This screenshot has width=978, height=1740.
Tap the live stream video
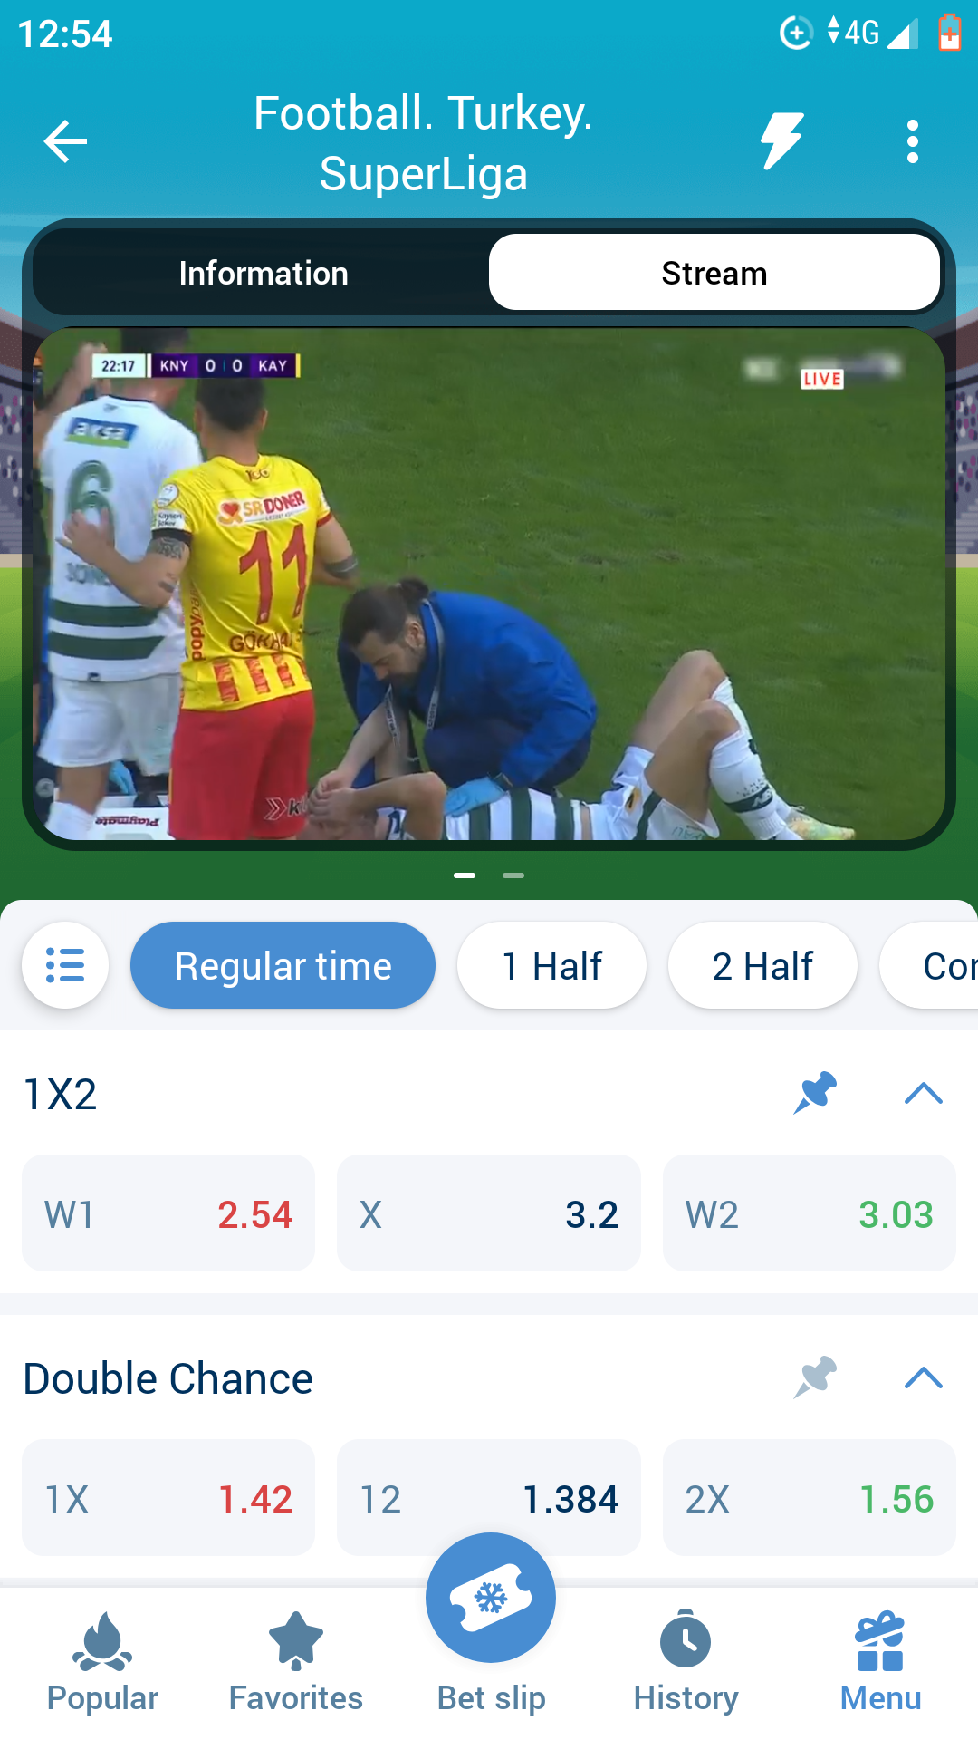click(489, 584)
